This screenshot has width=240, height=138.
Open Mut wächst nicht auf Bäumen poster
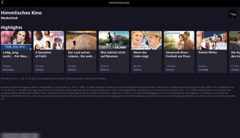pos(114,40)
